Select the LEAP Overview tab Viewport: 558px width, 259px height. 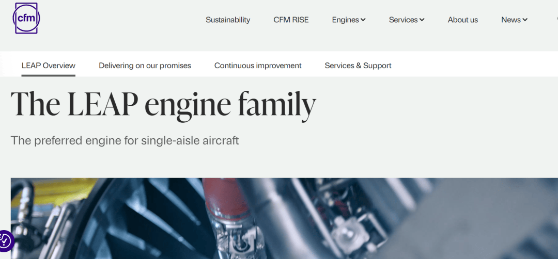click(49, 66)
